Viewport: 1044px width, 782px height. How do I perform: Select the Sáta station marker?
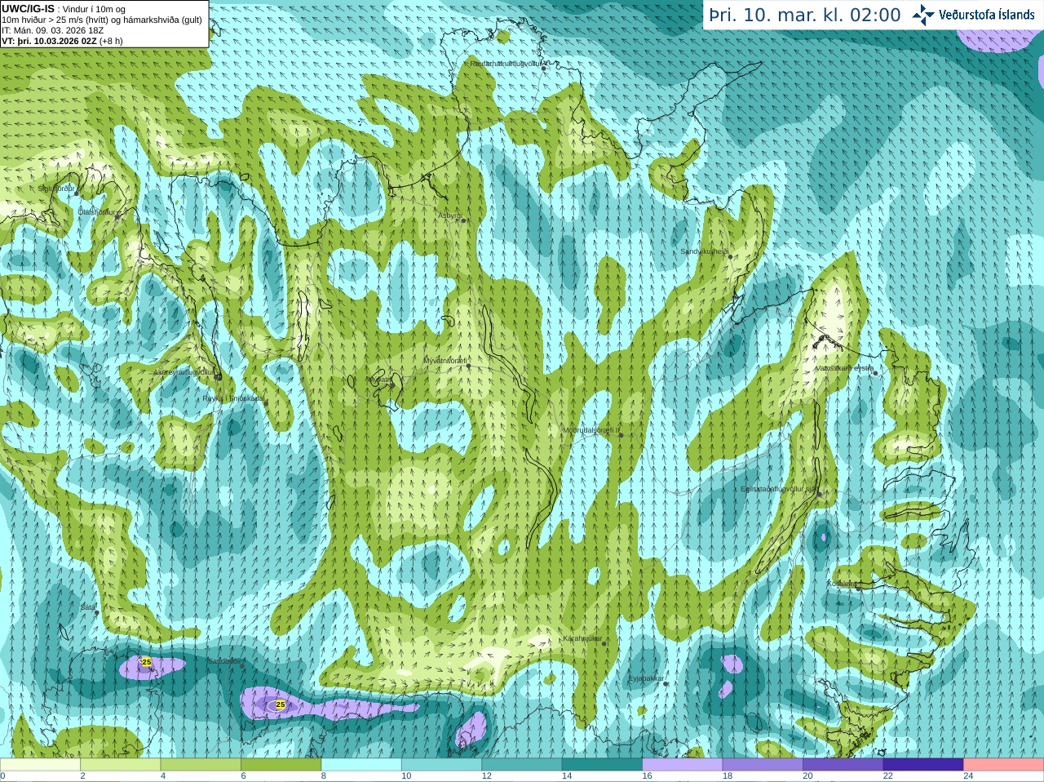click(96, 612)
